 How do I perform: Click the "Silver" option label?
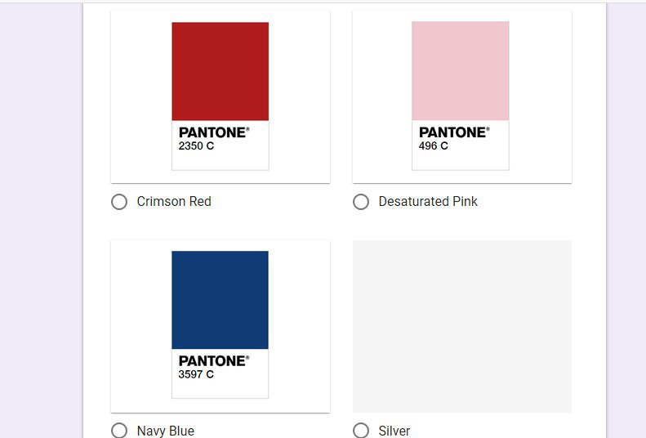(394, 431)
